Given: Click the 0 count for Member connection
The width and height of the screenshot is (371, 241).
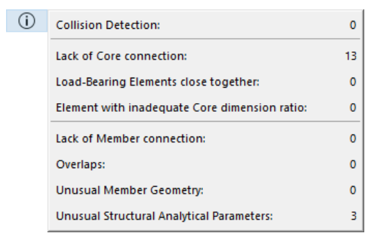Looking at the screenshot, I should click(x=353, y=139).
